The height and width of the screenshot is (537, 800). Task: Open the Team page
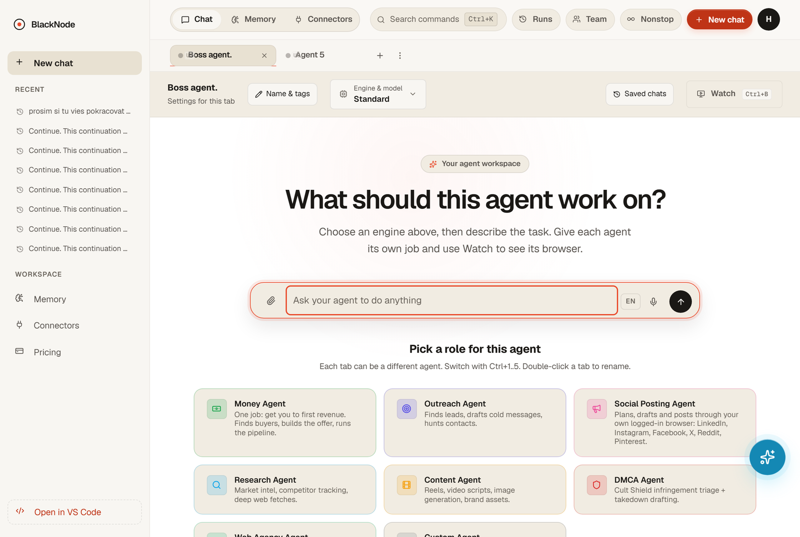coord(590,19)
